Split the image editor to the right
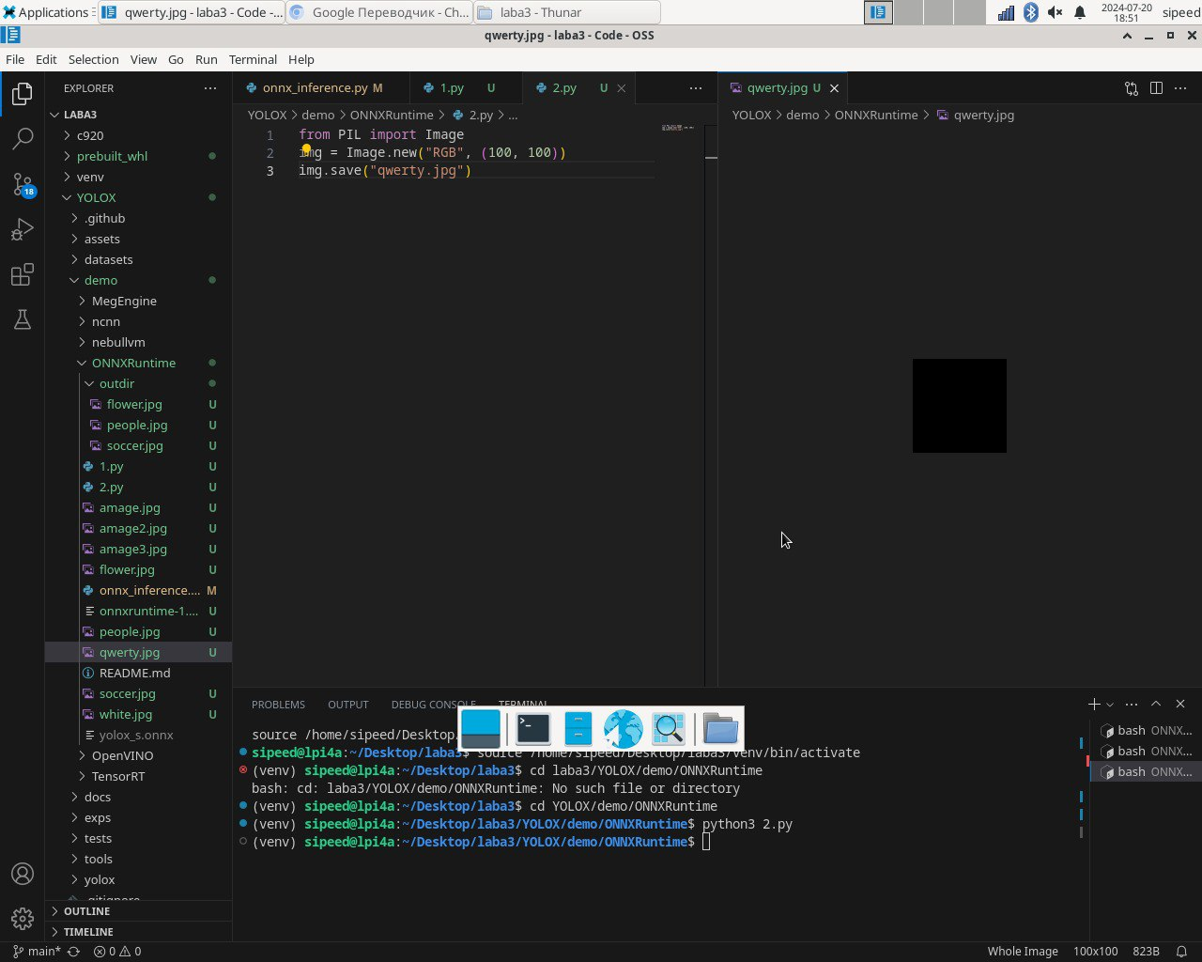The image size is (1202, 962). [x=1156, y=88]
